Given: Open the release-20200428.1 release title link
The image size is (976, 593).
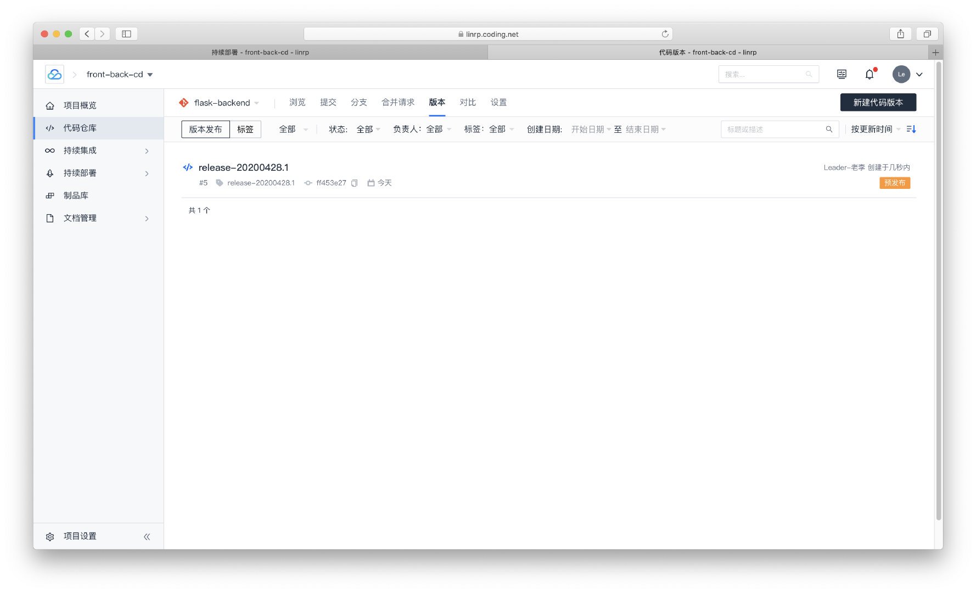Looking at the screenshot, I should click(x=243, y=167).
